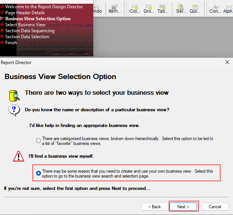The width and height of the screenshot is (233, 215).
Task: Click 'There are two ways to select your business view'
Action: [x=97, y=93]
